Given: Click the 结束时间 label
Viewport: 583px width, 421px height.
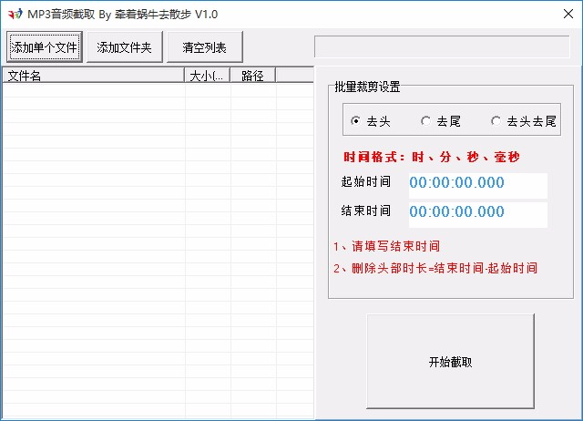Looking at the screenshot, I should tap(366, 210).
